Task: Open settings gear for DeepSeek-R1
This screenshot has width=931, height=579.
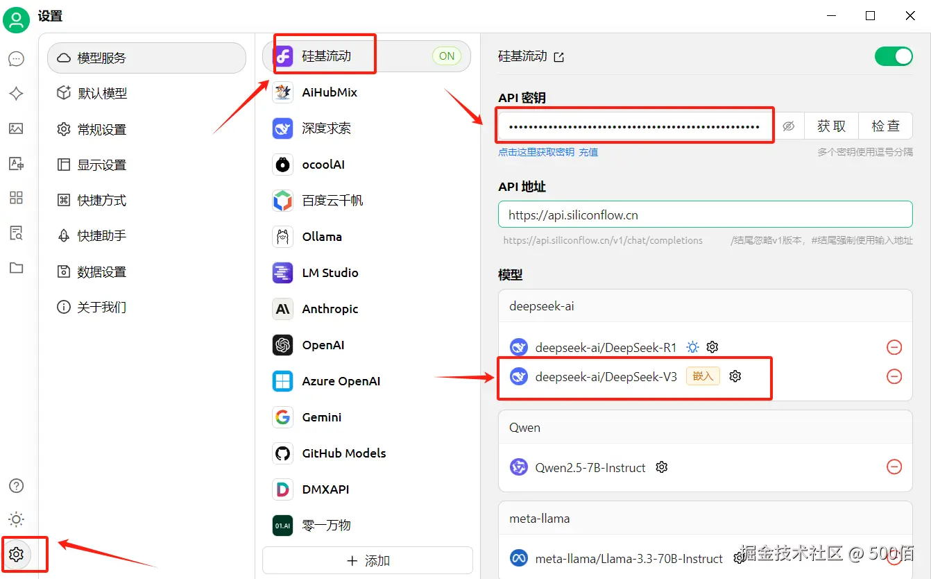Action: pyautogui.click(x=712, y=346)
